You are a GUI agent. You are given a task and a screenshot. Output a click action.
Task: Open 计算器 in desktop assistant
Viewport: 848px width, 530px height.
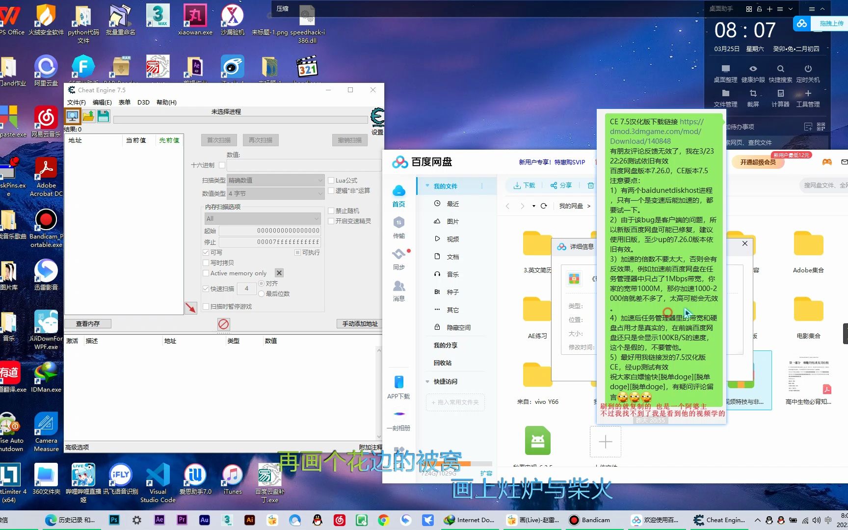point(780,98)
